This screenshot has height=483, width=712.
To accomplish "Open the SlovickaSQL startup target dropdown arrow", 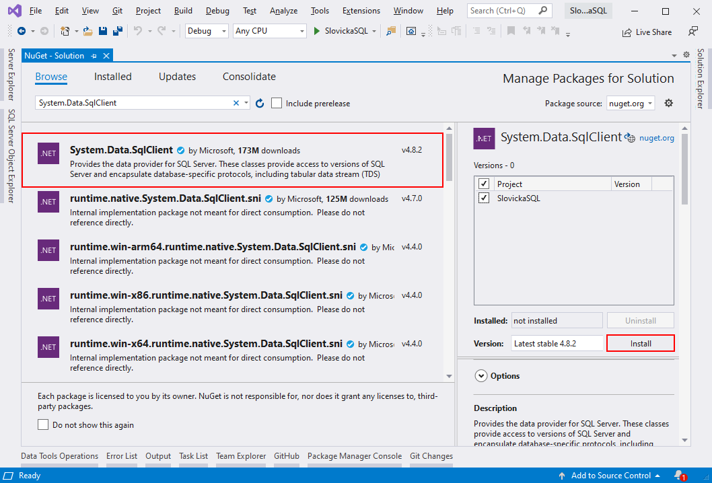I will click(374, 32).
